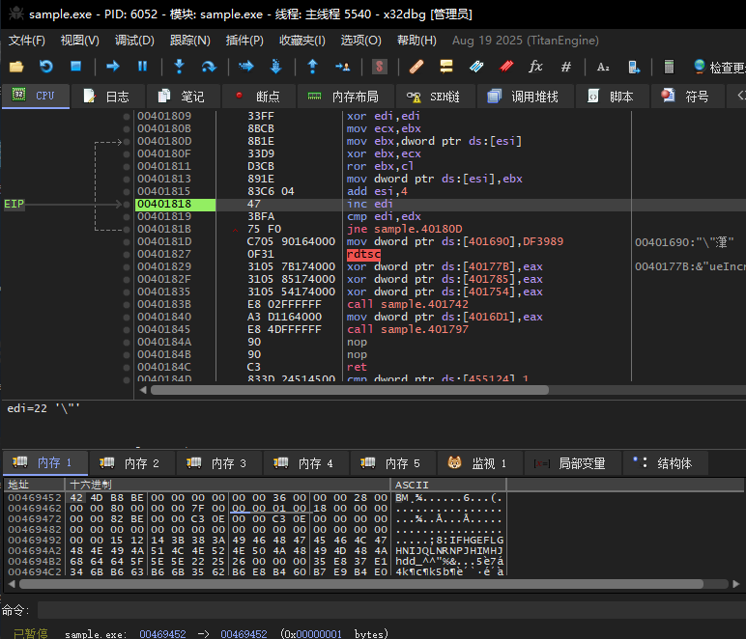
Task: Open the 帮助(H) menu
Action: pyautogui.click(x=416, y=41)
